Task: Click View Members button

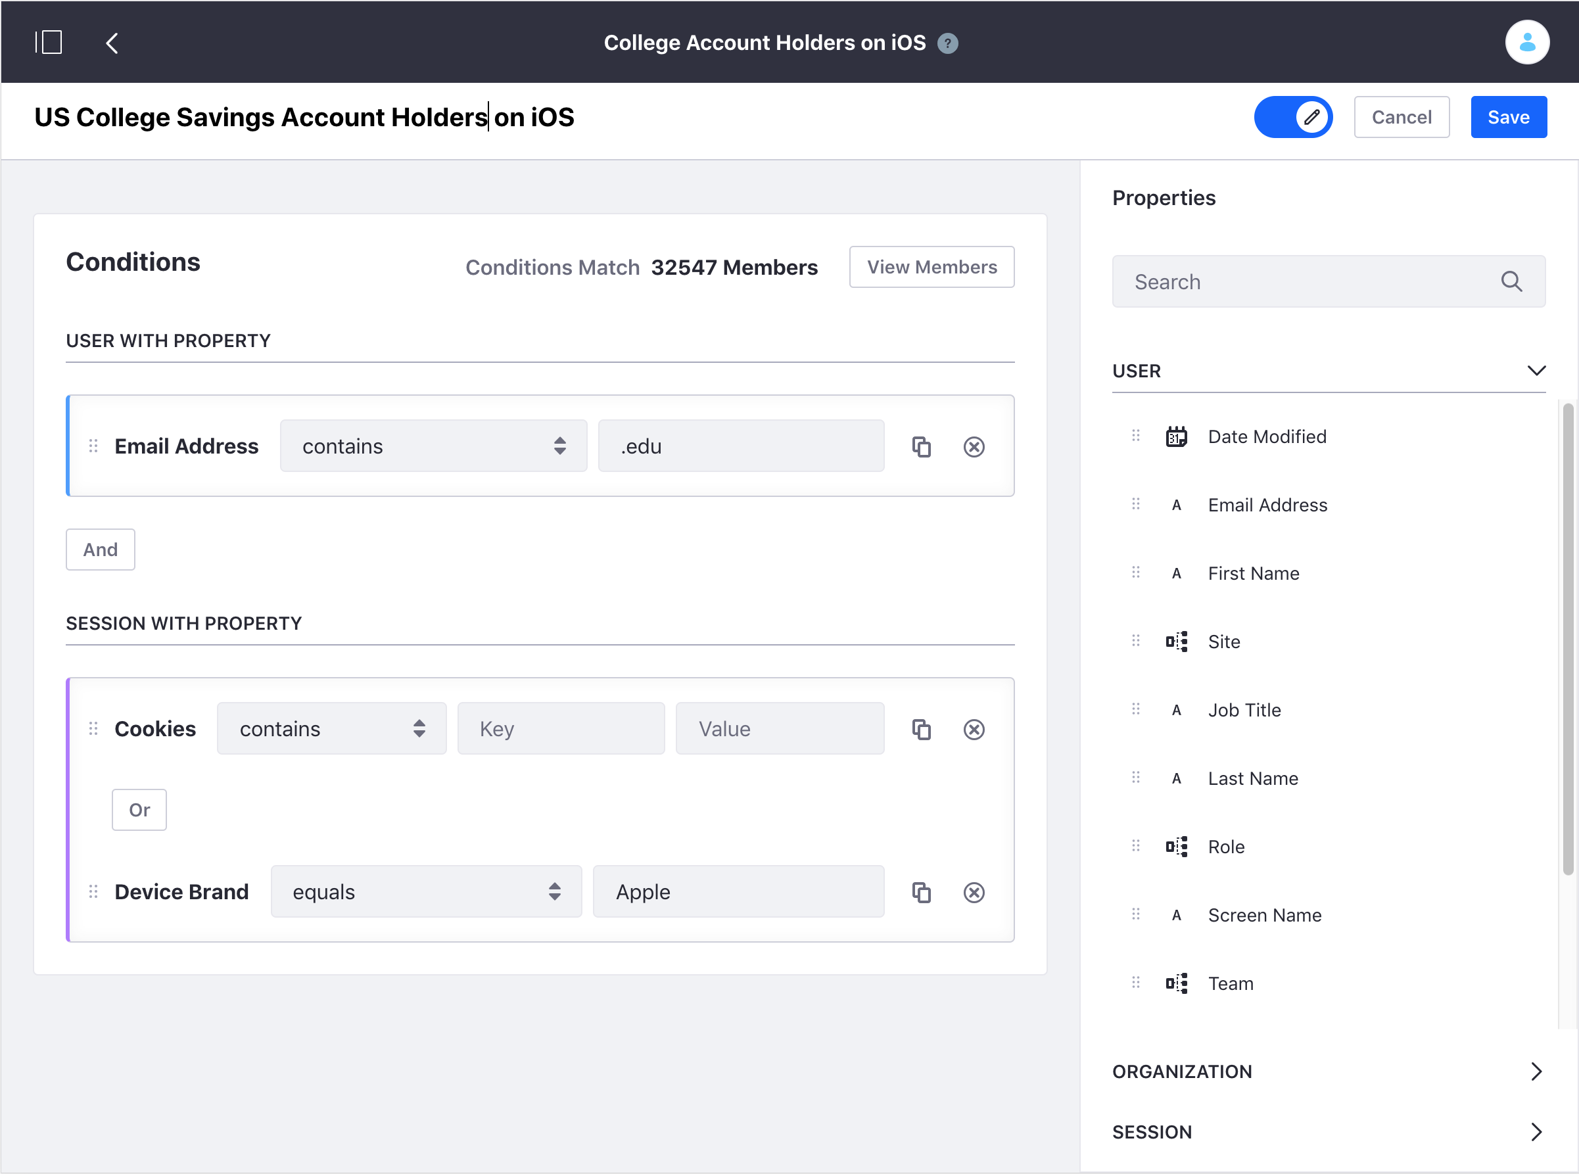Action: [931, 267]
